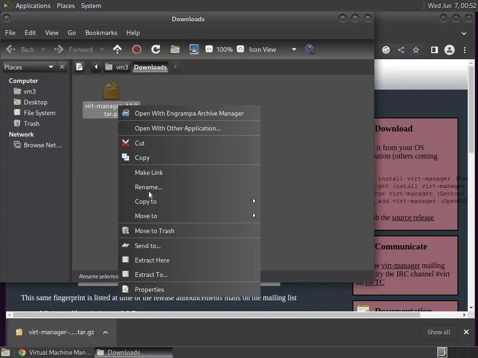Share this page in Chrome
Image resolution: width=478 pixels, height=358 pixels.
pyautogui.click(x=401, y=50)
